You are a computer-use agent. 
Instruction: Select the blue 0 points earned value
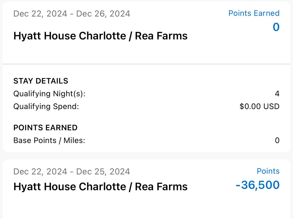pos(276,27)
